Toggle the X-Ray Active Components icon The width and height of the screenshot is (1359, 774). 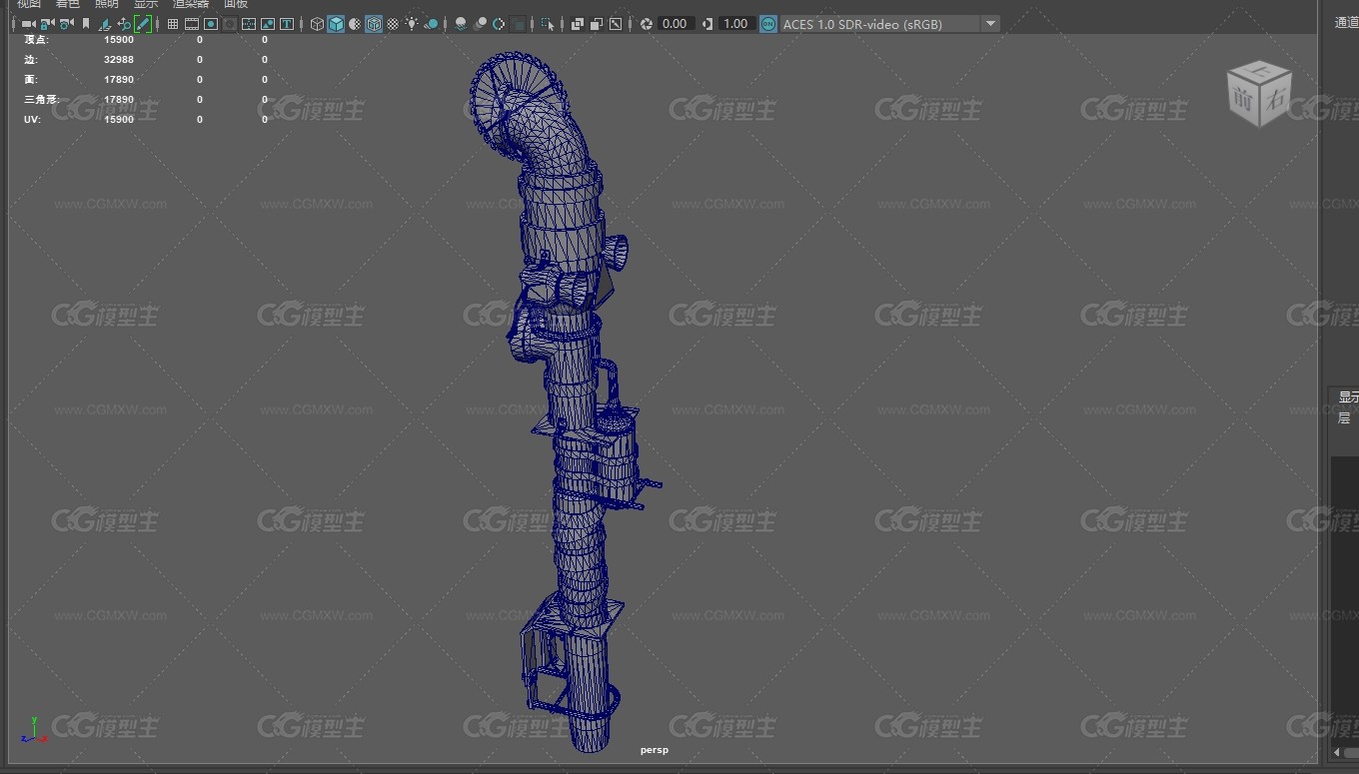pyautogui.click(x=597, y=23)
